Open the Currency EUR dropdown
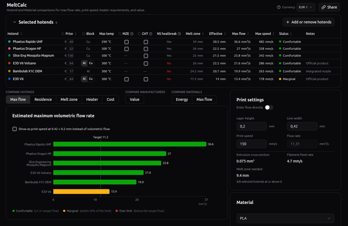 [x=306, y=7]
